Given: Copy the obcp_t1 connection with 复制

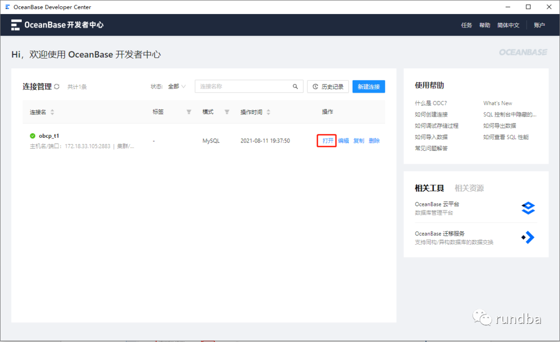Looking at the screenshot, I should click(359, 140).
